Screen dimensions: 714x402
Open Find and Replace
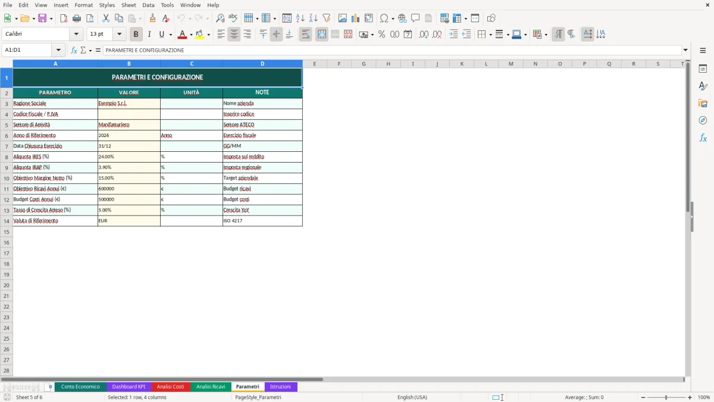(x=220, y=18)
